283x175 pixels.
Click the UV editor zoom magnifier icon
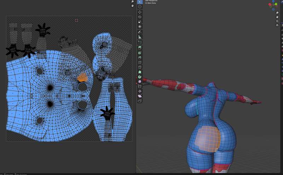tap(132, 2)
